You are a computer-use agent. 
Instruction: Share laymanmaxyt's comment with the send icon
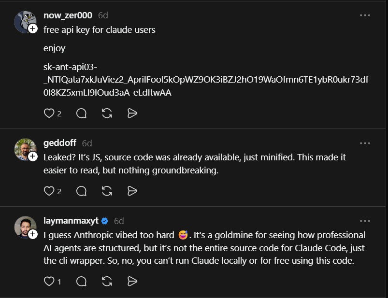click(x=132, y=281)
